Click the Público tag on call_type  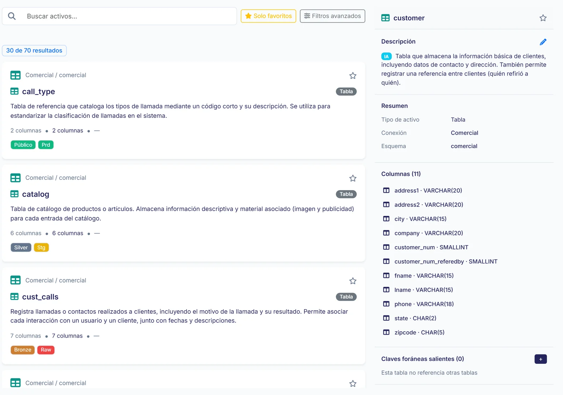click(23, 145)
